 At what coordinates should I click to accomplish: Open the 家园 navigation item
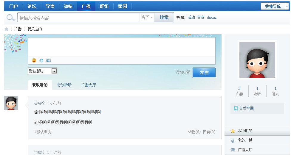[123, 6]
